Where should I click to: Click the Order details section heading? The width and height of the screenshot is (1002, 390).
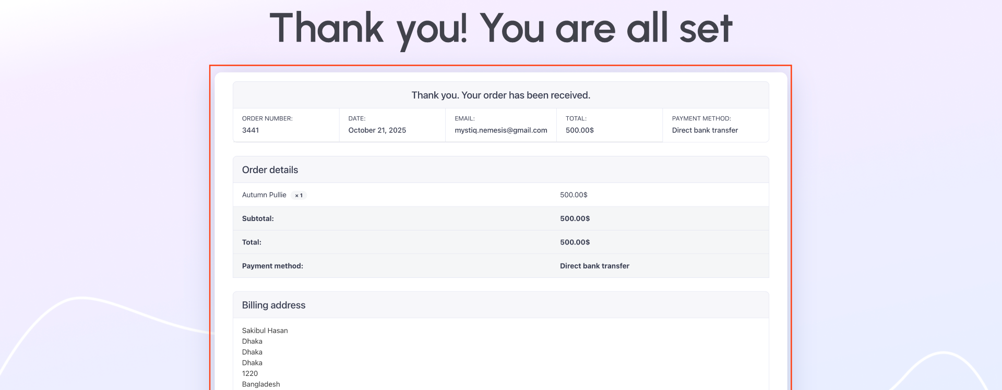pyautogui.click(x=270, y=170)
